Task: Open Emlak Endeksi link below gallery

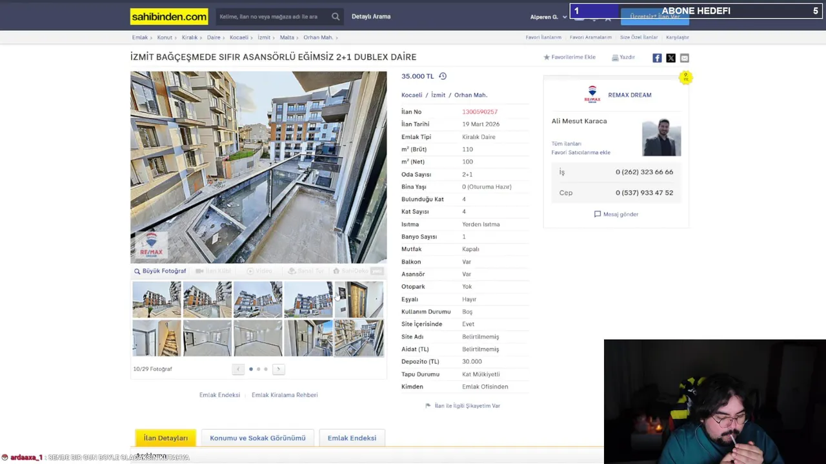Action: 219,395
